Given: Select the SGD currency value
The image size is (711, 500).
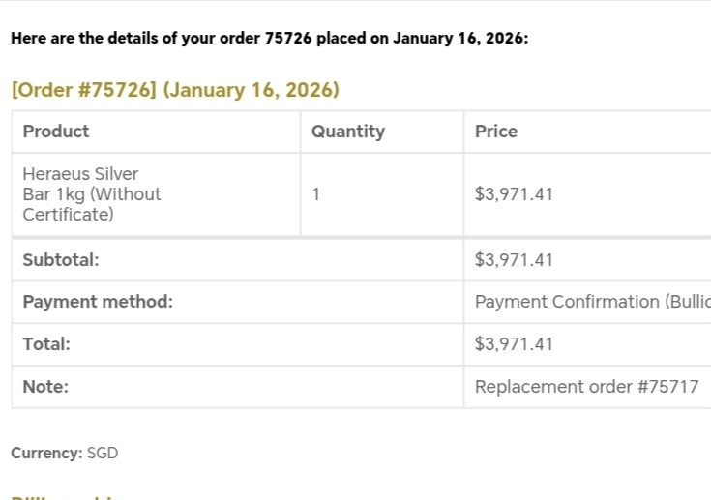Looking at the screenshot, I should [x=103, y=453].
